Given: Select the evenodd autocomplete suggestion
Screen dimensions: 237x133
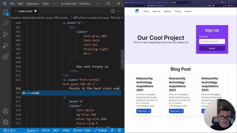Looking at the screenshot, I should point(71,93).
